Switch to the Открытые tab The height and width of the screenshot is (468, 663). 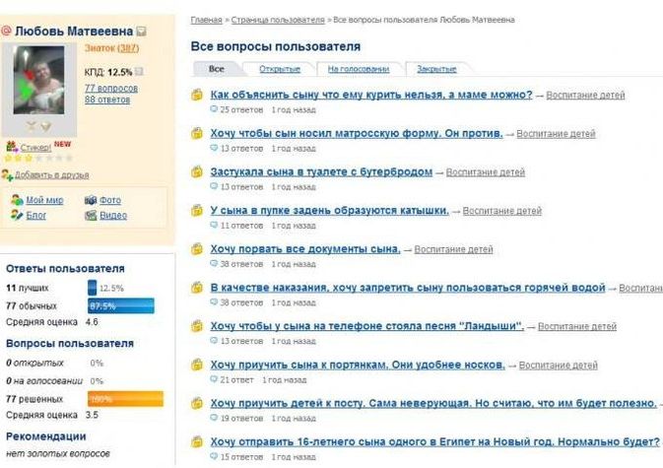click(280, 69)
